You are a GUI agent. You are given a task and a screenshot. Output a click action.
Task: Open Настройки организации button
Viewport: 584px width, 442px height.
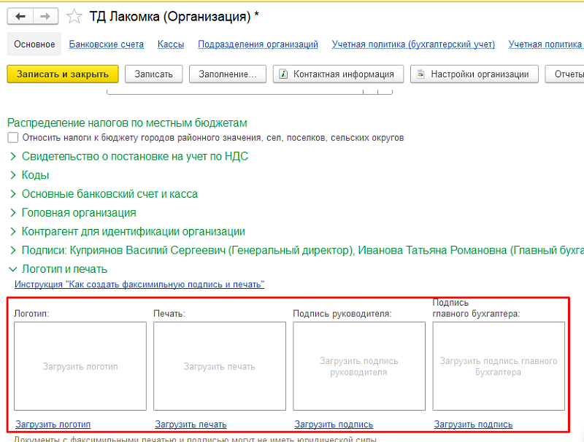pyautogui.click(x=474, y=74)
